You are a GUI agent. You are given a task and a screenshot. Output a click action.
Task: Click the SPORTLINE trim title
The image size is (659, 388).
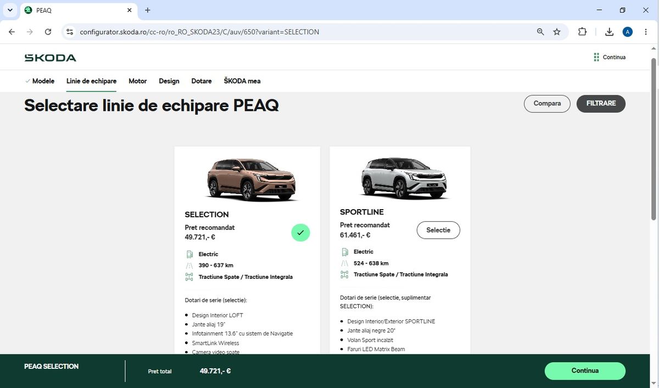[x=362, y=212]
